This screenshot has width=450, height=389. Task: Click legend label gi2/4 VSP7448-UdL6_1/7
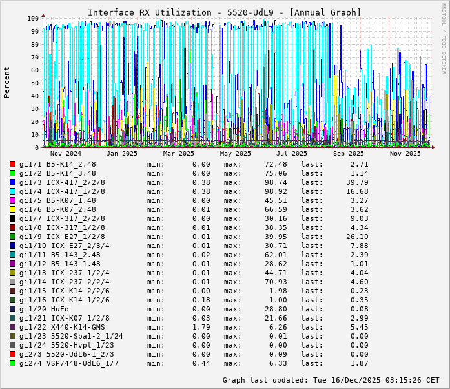point(69,363)
